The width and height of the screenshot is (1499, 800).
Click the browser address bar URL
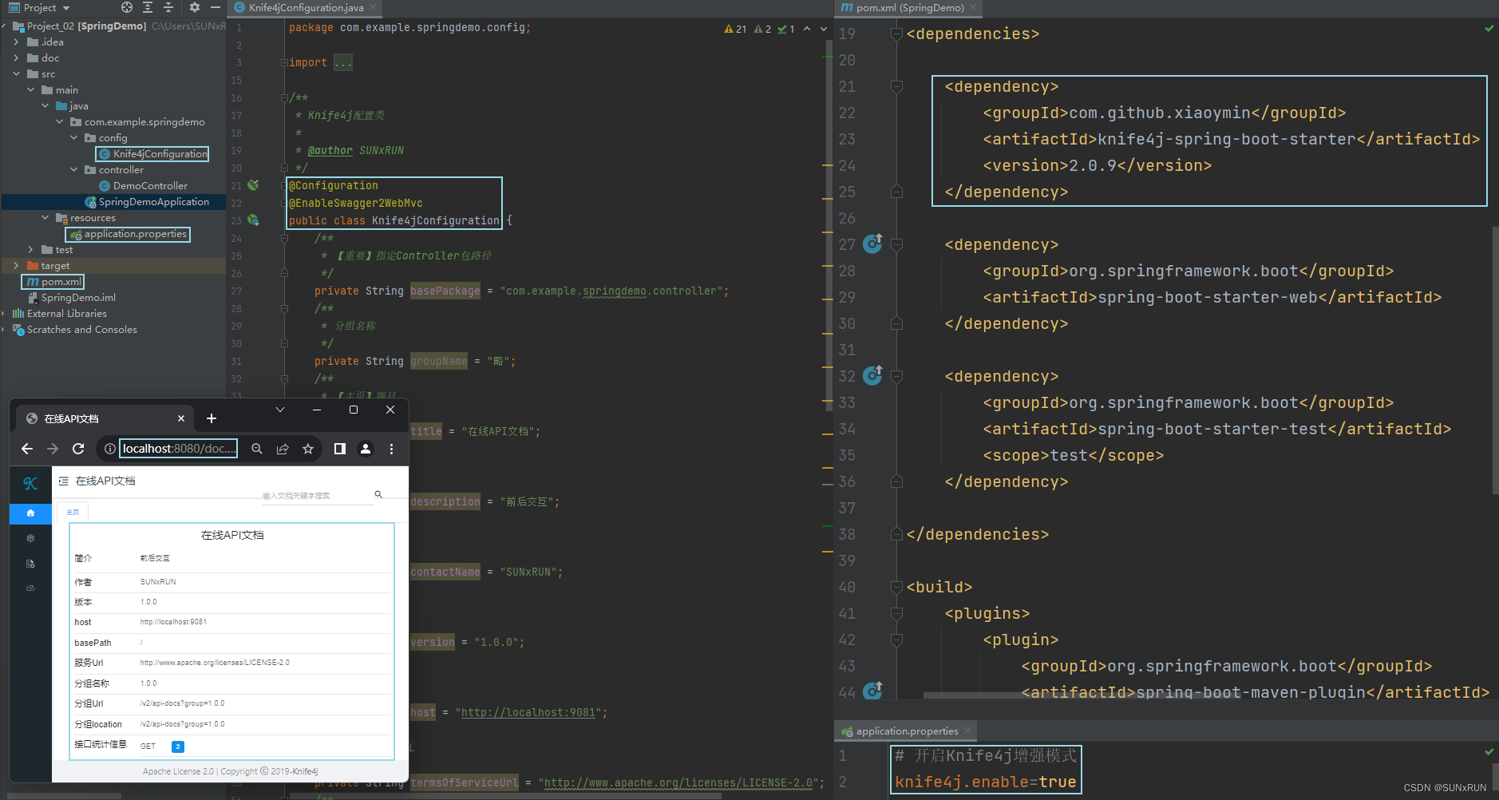click(x=179, y=449)
